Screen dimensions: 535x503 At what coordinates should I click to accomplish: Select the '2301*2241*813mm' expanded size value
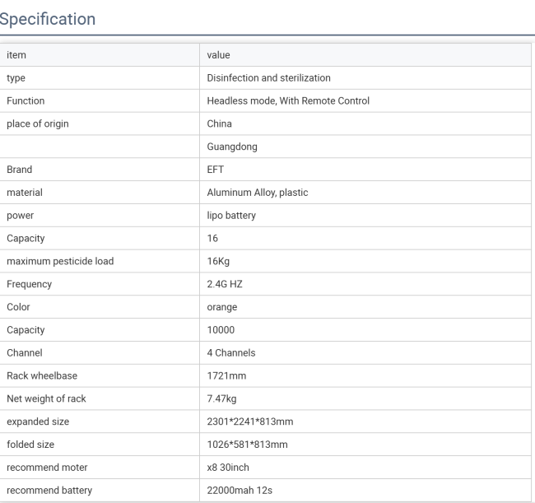249,421
